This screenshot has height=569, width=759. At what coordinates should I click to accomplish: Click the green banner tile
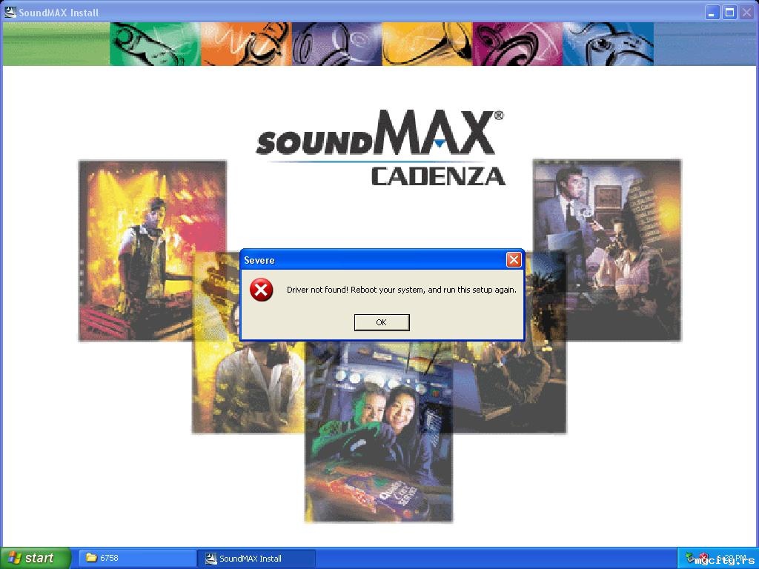click(x=155, y=44)
